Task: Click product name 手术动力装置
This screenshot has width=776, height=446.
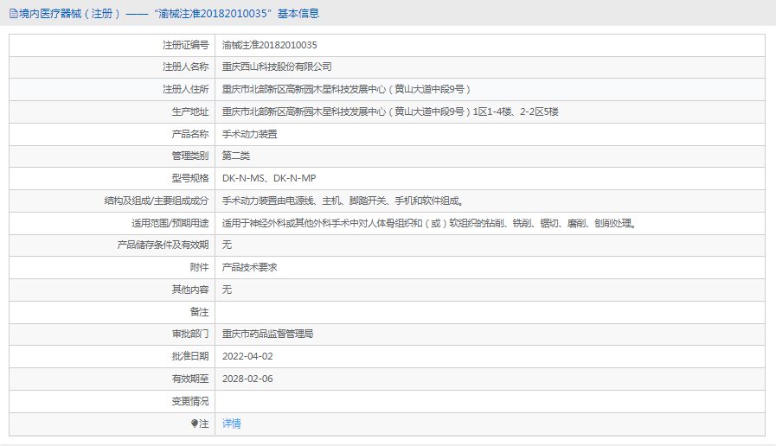Action: [x=250, y=134]
